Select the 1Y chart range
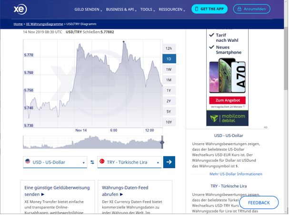 click(x=169, y=90)
